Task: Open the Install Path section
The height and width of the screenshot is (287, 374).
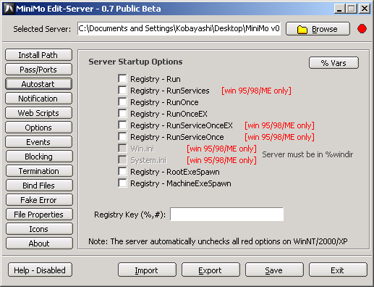Action: (38, 55)
